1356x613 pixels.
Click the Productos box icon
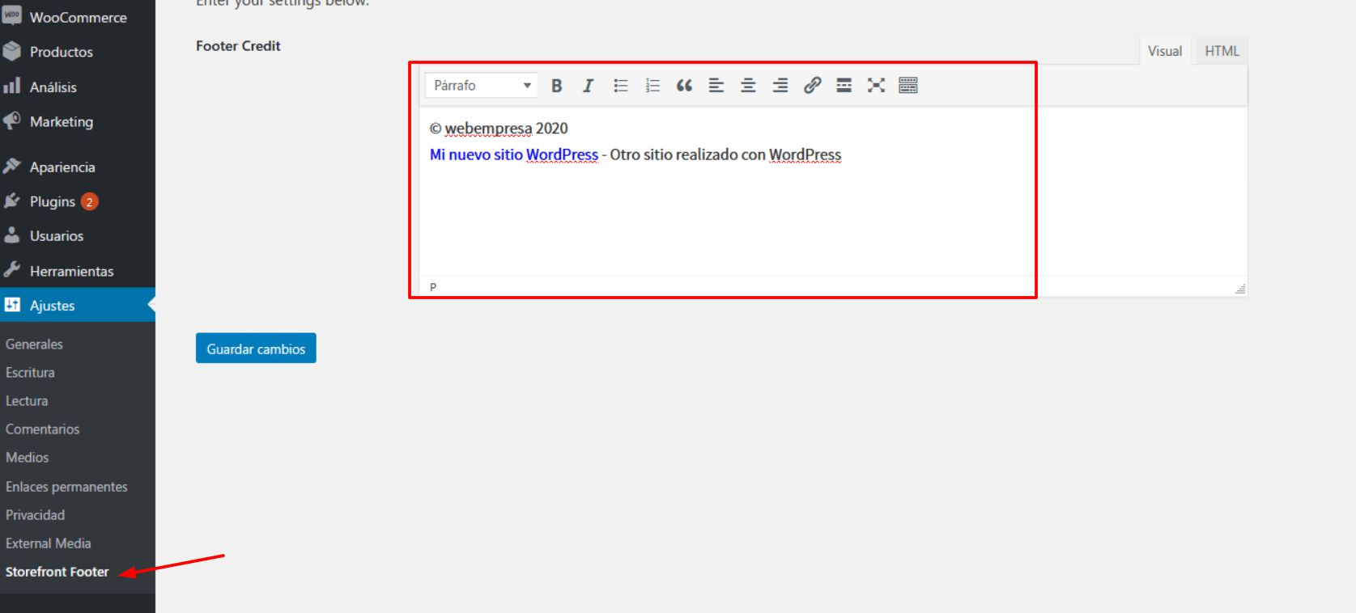pyautogui.click(x=11, y=51)
